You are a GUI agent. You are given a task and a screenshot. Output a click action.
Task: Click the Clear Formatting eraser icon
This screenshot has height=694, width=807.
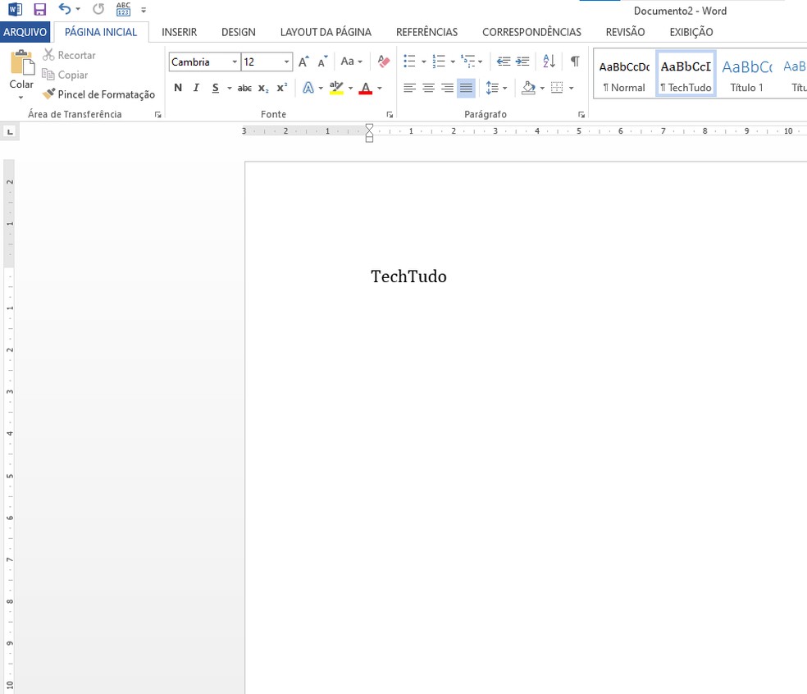(384, 62)
